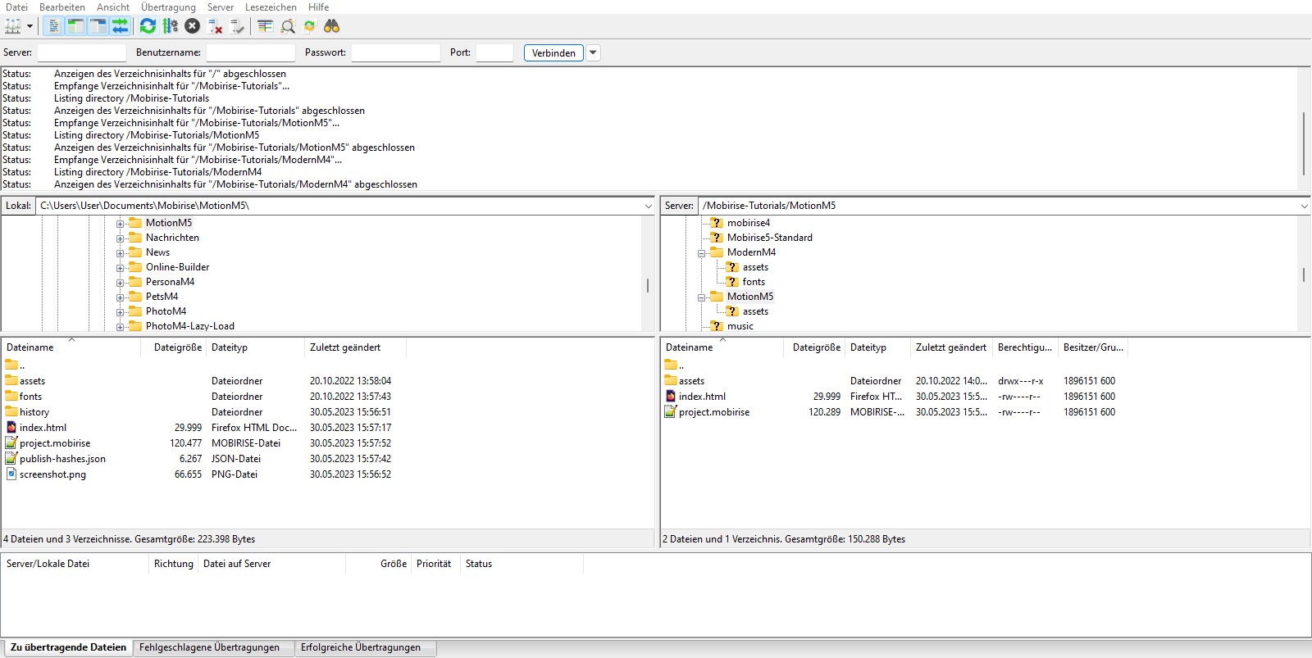
Task: Open the quick connect history dropdown
Action: click(593, 53)
